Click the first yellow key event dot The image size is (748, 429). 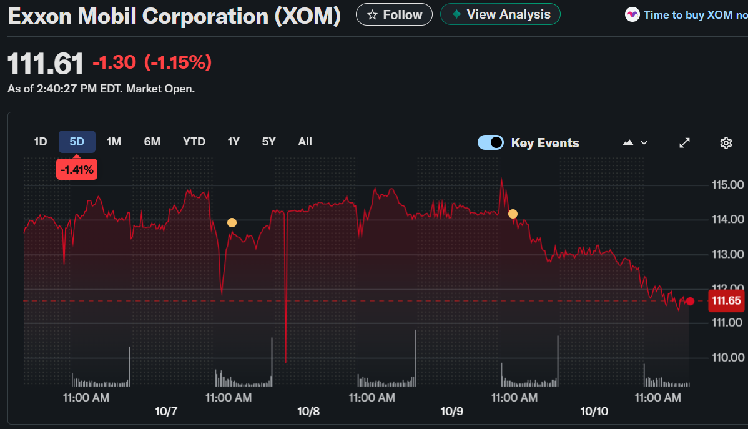[x=232, y=222]
